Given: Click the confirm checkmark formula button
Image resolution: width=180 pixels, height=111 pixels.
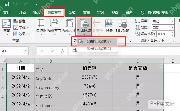Looking at the screenshot, I should (x=52, y=51).
